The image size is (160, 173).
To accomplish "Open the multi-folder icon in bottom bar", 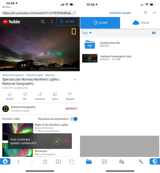I will point(122,162).
